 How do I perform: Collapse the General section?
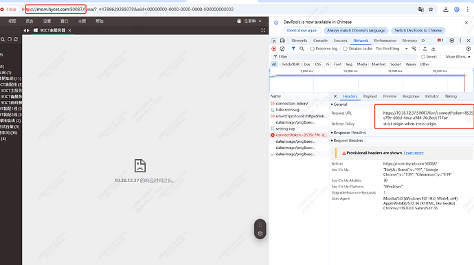point(339,104)
